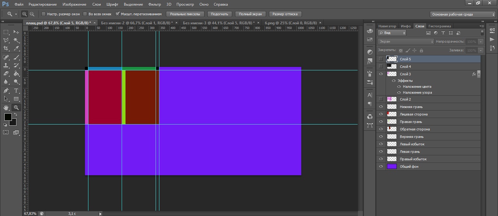Select the 'Верхняя грань' layer
Image resolution: width=498 pixels, height=216 pixels.
coord(429,137)
